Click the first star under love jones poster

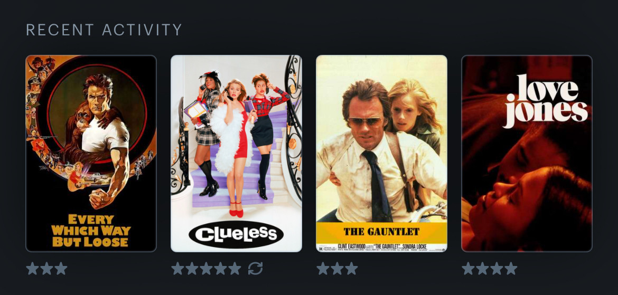coord(468,269)
